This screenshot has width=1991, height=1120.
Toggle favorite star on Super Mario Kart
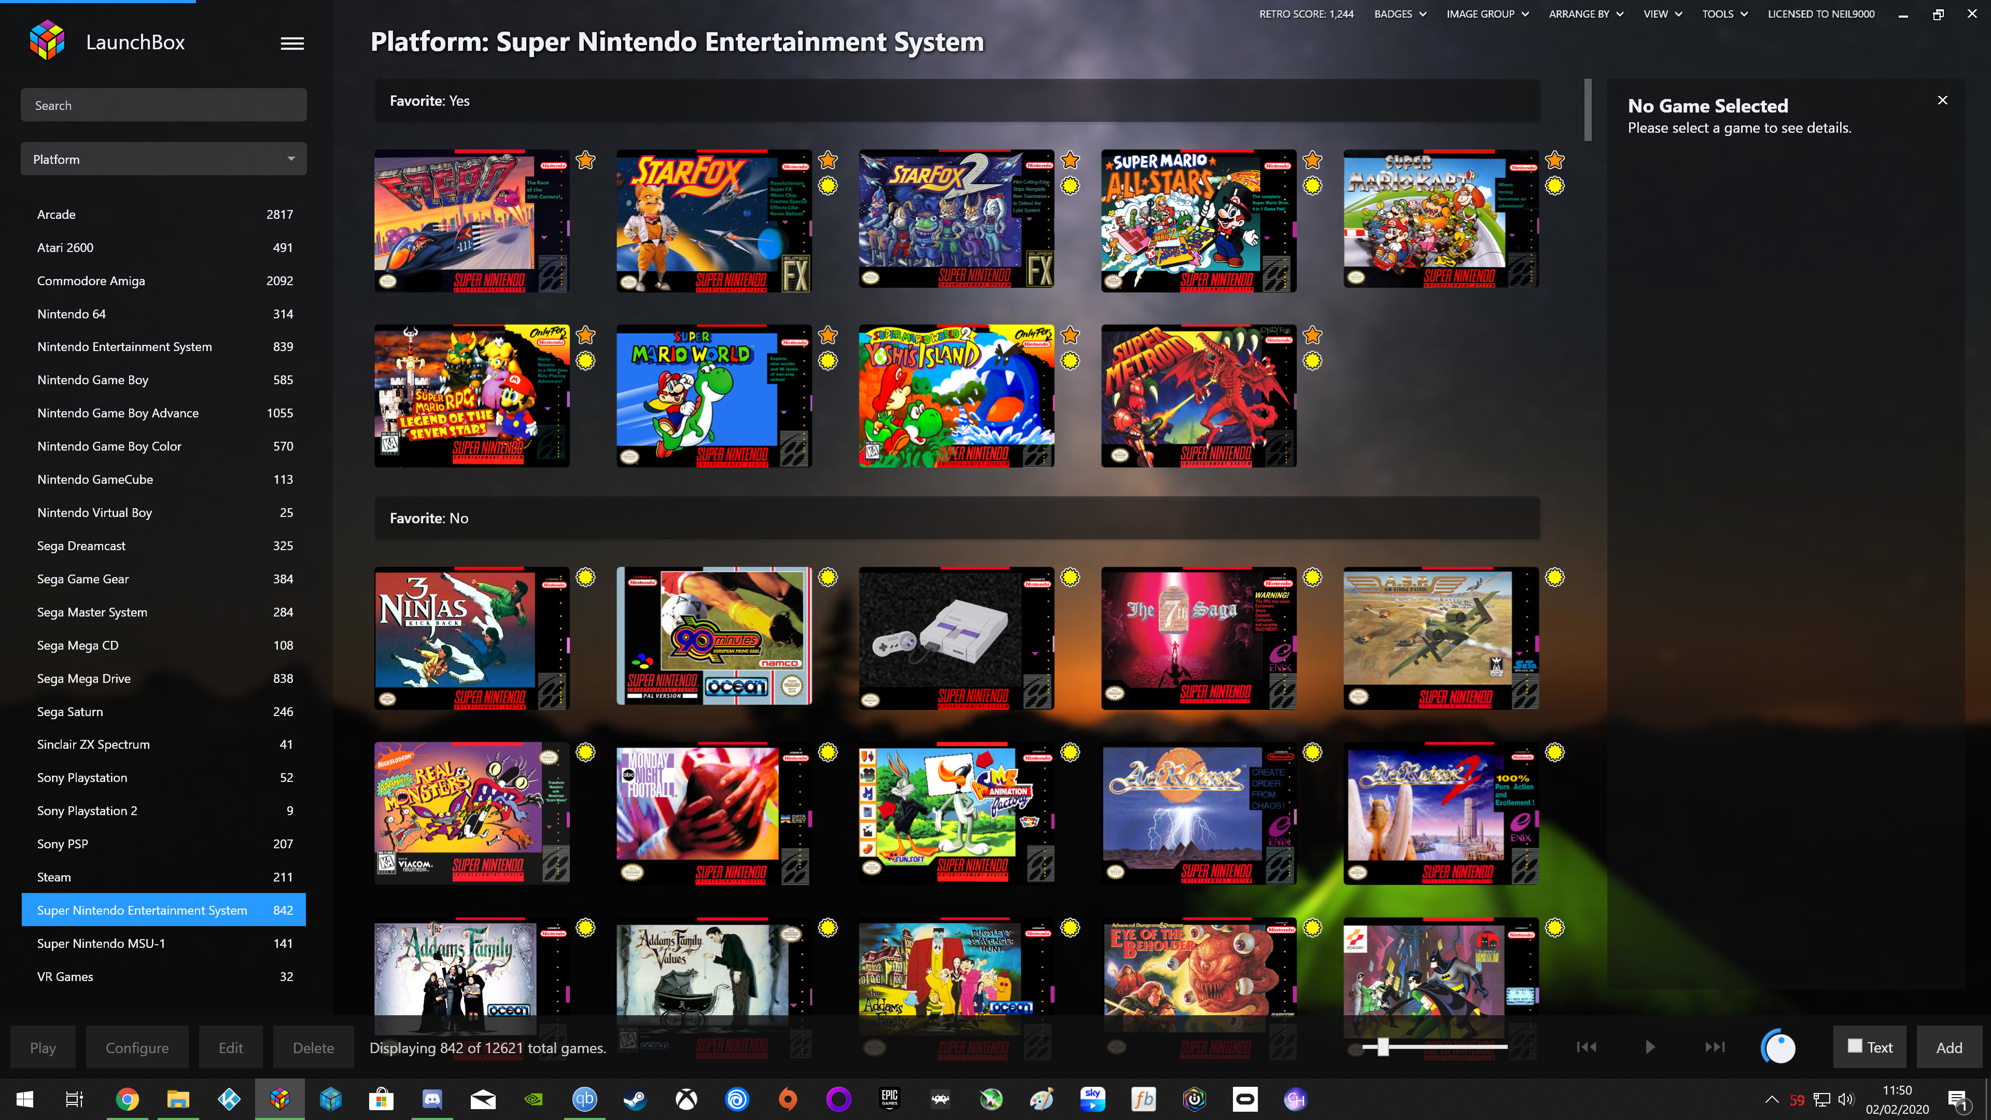pos(1555,160)
